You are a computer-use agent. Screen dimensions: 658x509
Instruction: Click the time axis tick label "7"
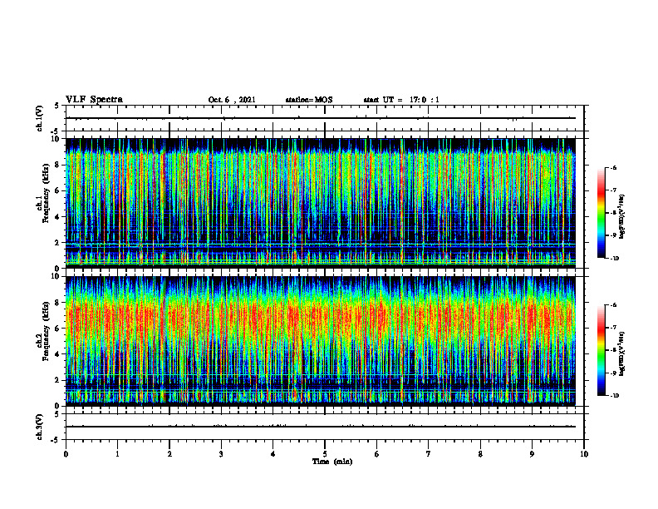tap(429, 454)
